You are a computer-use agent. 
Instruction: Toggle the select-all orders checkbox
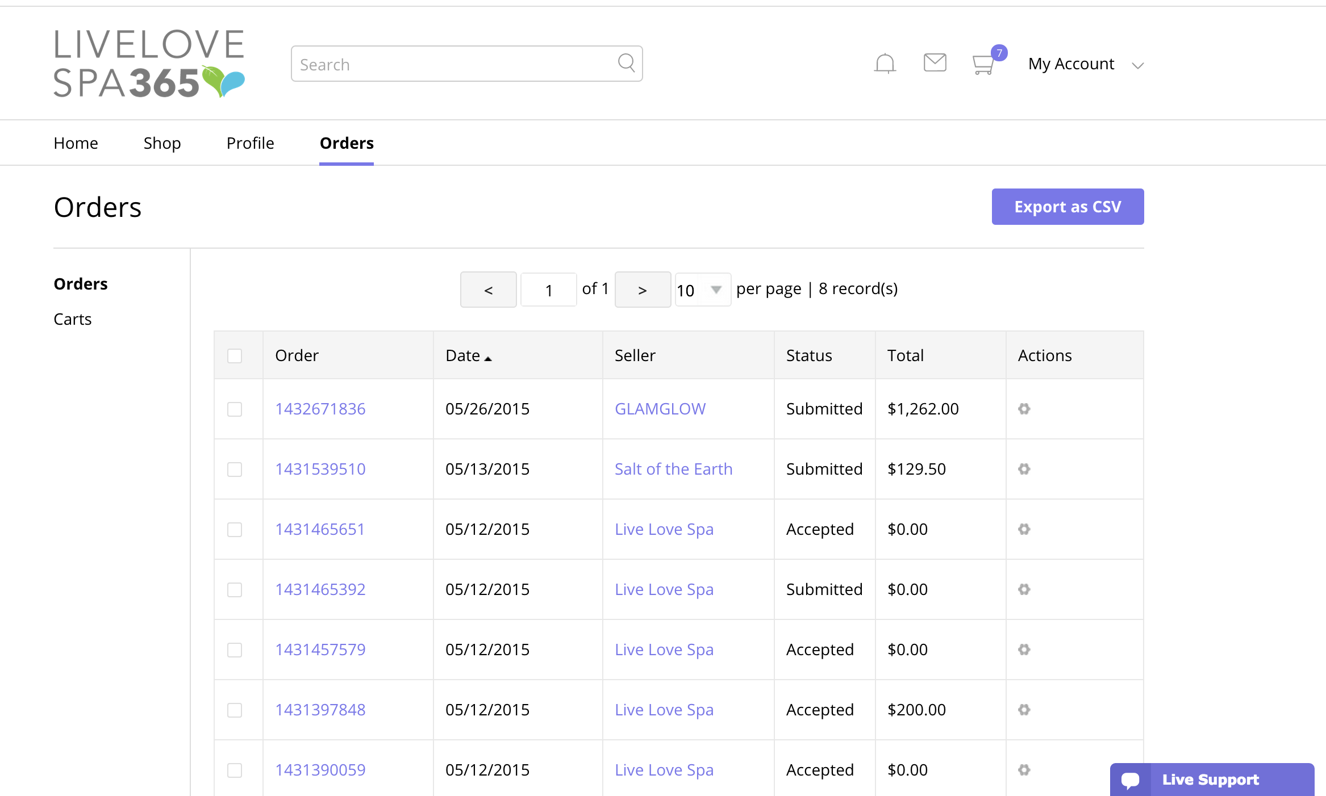(x=235, y=356)
